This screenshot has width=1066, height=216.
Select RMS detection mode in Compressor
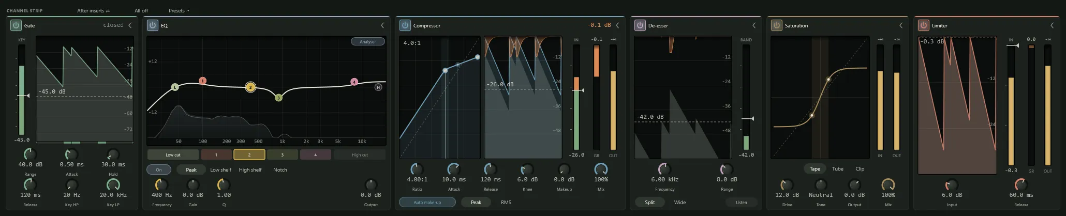coord(506,202)
